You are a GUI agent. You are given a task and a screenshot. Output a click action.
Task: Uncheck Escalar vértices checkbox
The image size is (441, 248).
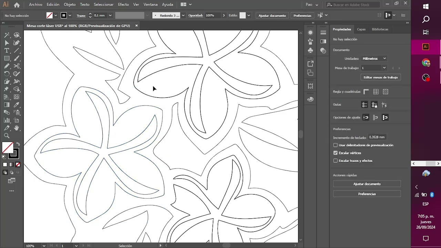(336, 153)
